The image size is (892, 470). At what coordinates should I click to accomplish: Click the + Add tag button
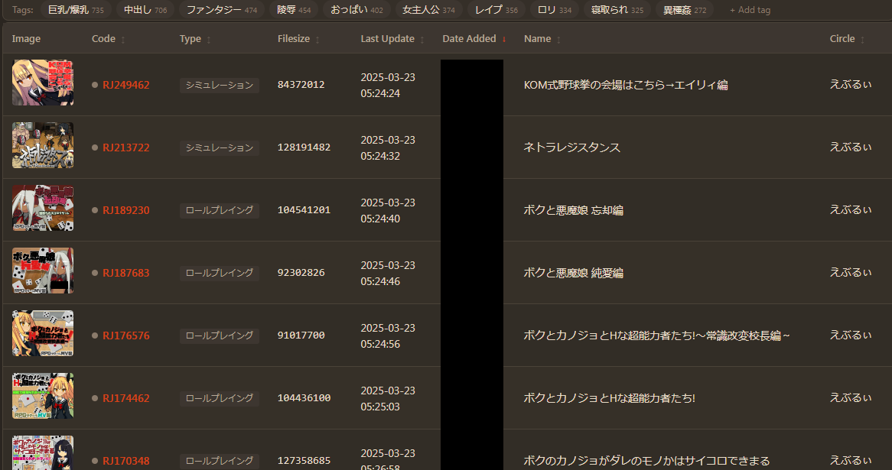pyautogui.click(x=750, y=10)
